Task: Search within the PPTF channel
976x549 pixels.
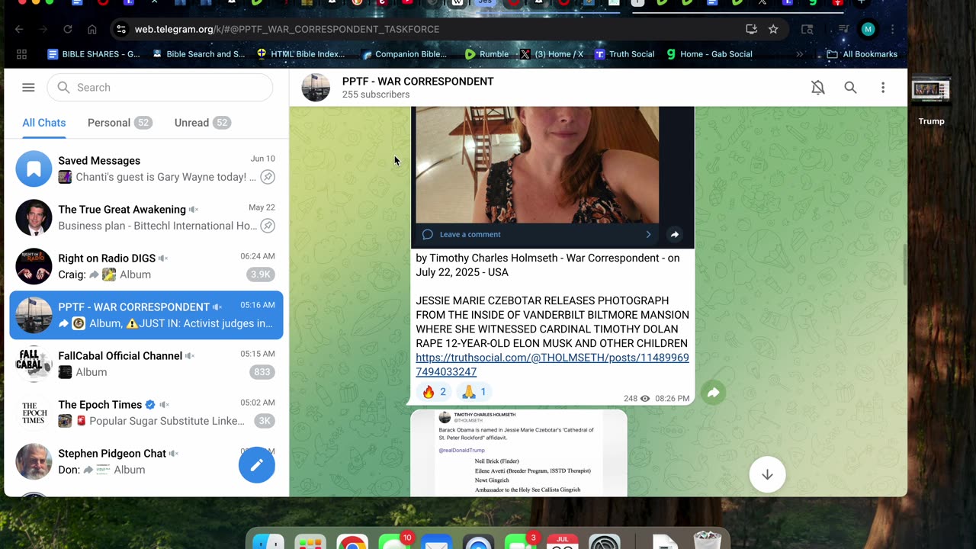Action: 850,88
